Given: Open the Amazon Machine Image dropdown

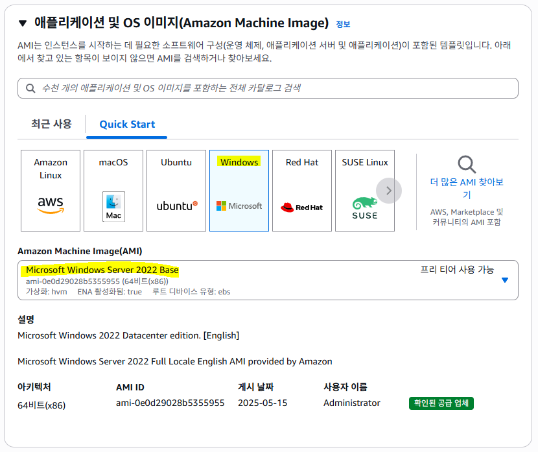Looking at the screenshot, I should pos(268,280).
